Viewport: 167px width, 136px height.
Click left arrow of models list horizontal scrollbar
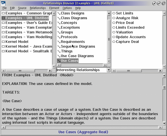[x=3, y=71]
